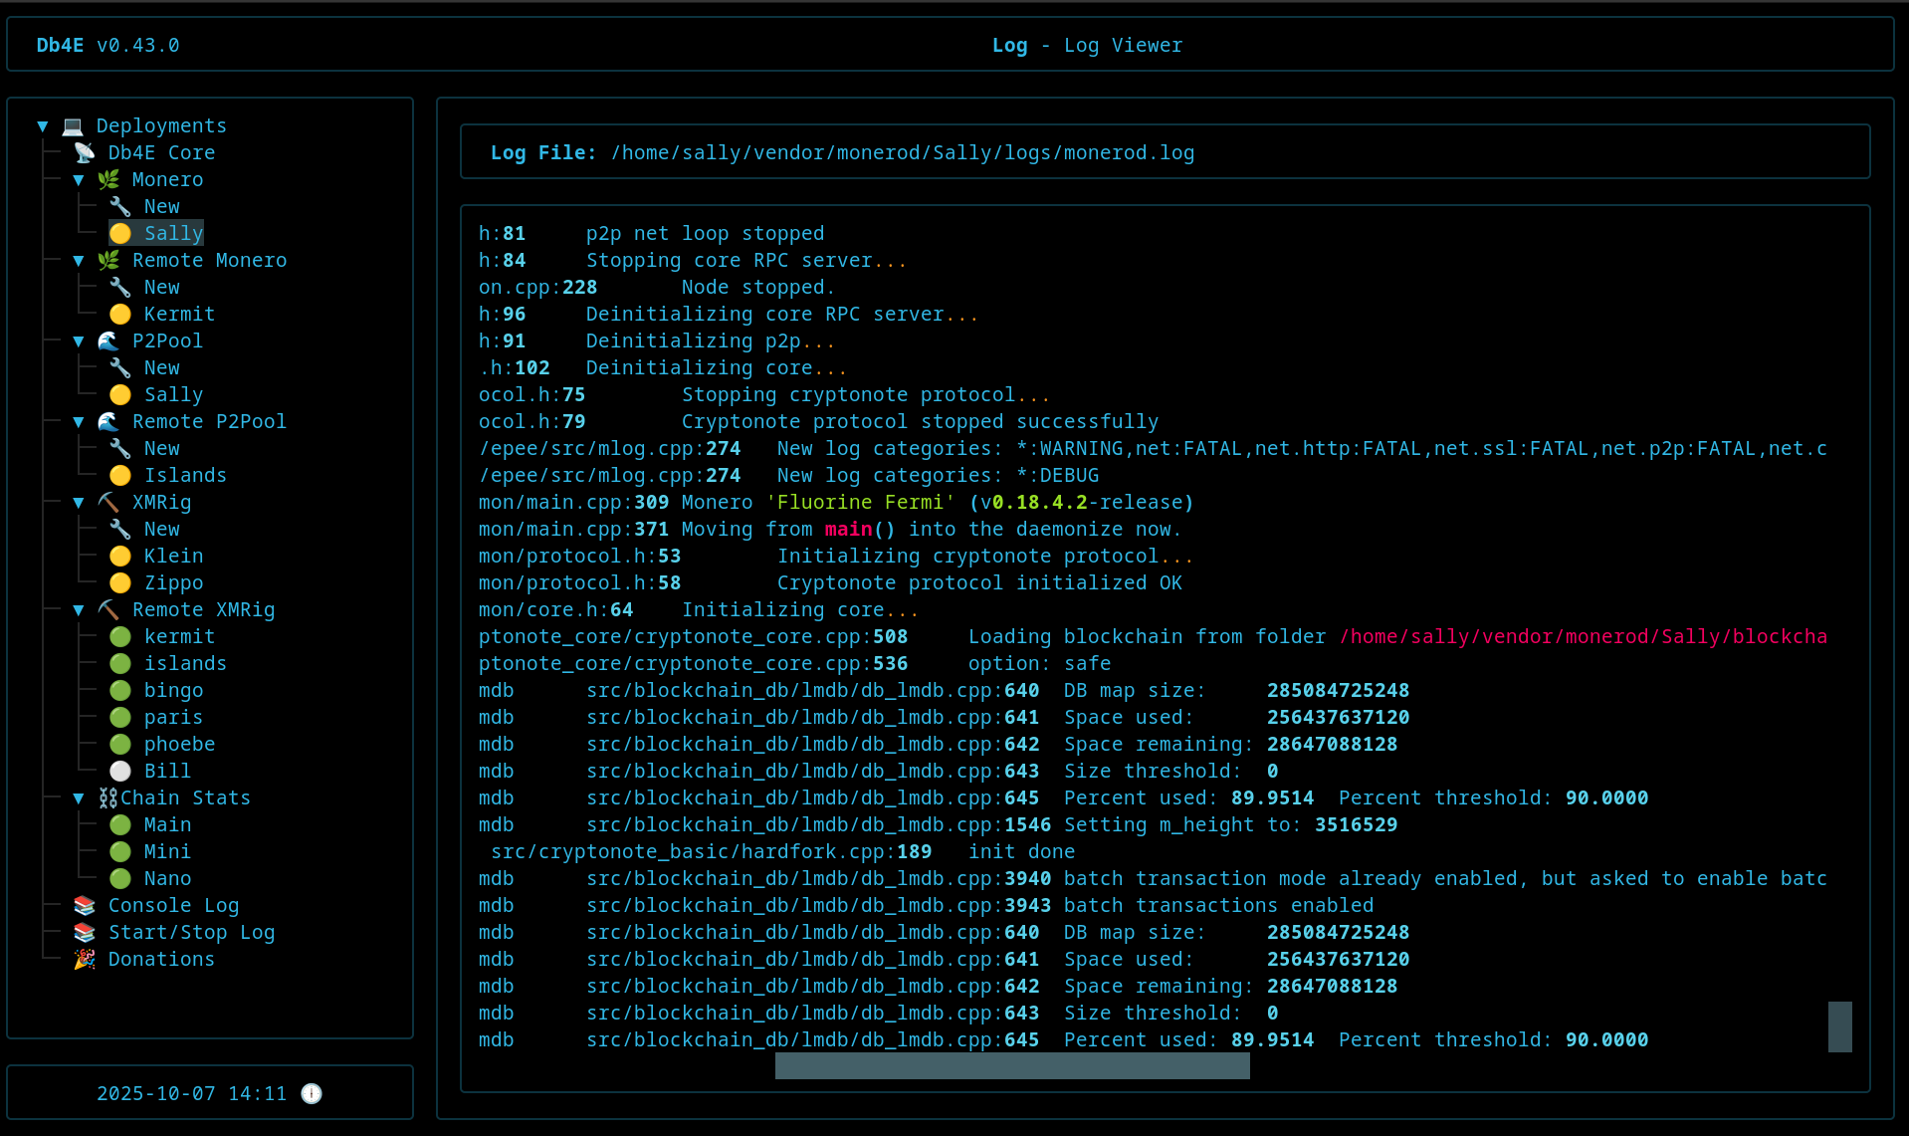Click the wave icon next to P2Pool

(x=108, y=341)
